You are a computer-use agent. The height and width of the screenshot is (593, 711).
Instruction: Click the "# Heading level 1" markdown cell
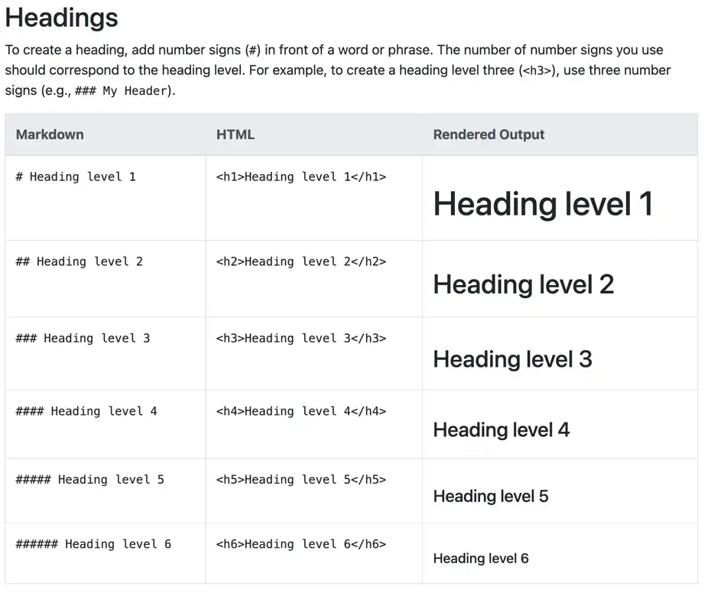(x=76, y=177)
